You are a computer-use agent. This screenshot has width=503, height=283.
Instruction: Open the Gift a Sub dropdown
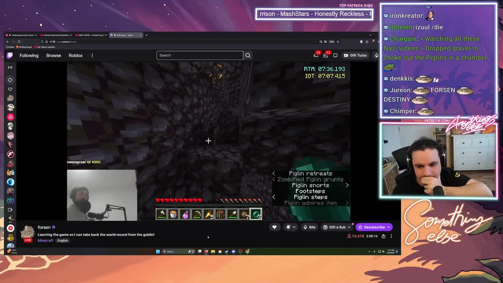click(x=337, y=227)
